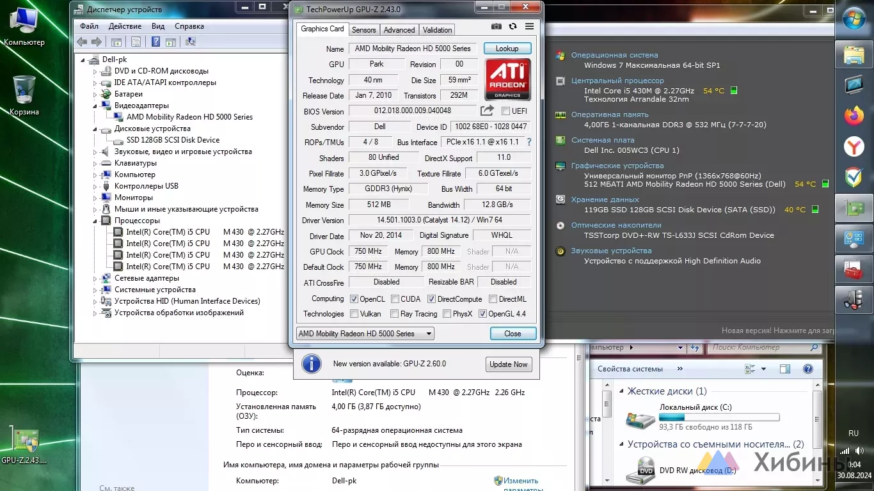Toggle the Ray Tracing checkbox

395,314
